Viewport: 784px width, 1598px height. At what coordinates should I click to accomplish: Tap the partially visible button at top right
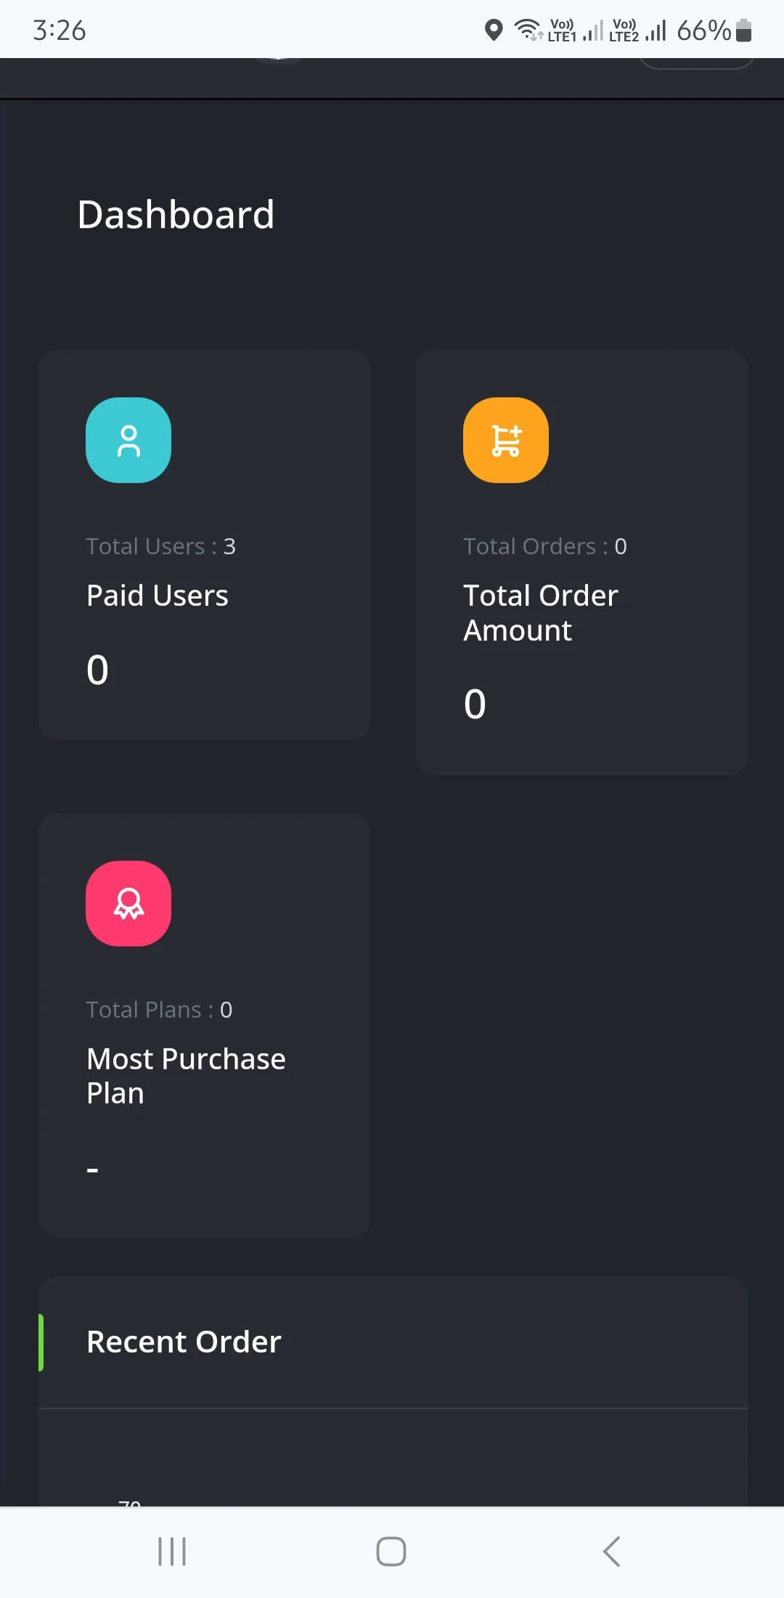click(695, 65)
